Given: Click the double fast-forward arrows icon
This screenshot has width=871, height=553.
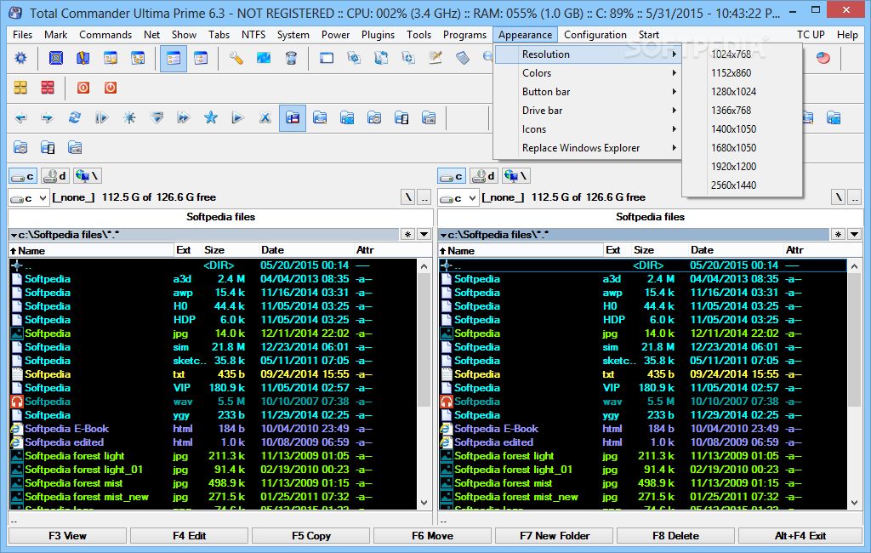Looking at the screenshot, I should pos(184,117).
